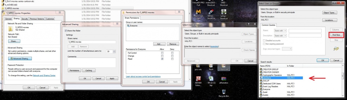Sort results by the Name (RDN) column header

(273, 66)
